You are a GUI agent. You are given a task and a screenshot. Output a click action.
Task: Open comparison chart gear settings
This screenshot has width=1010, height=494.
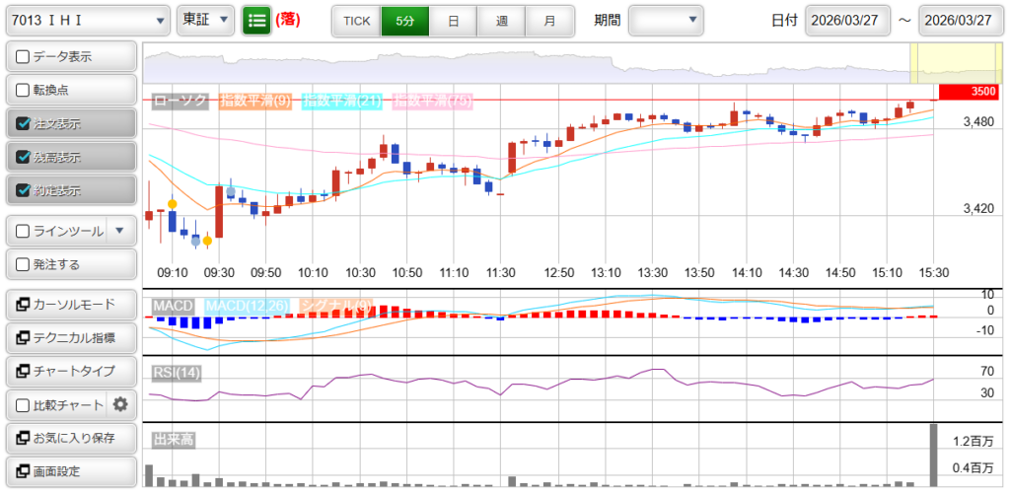(x=120, y=404)
